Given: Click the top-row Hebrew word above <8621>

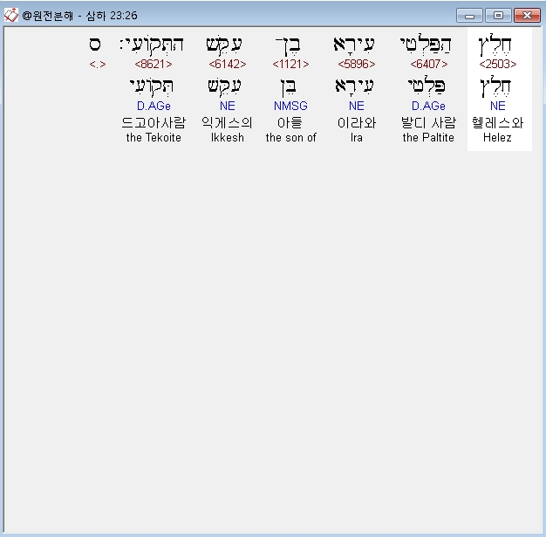Looking at the screenshot, I should click(x=152, y=45).
